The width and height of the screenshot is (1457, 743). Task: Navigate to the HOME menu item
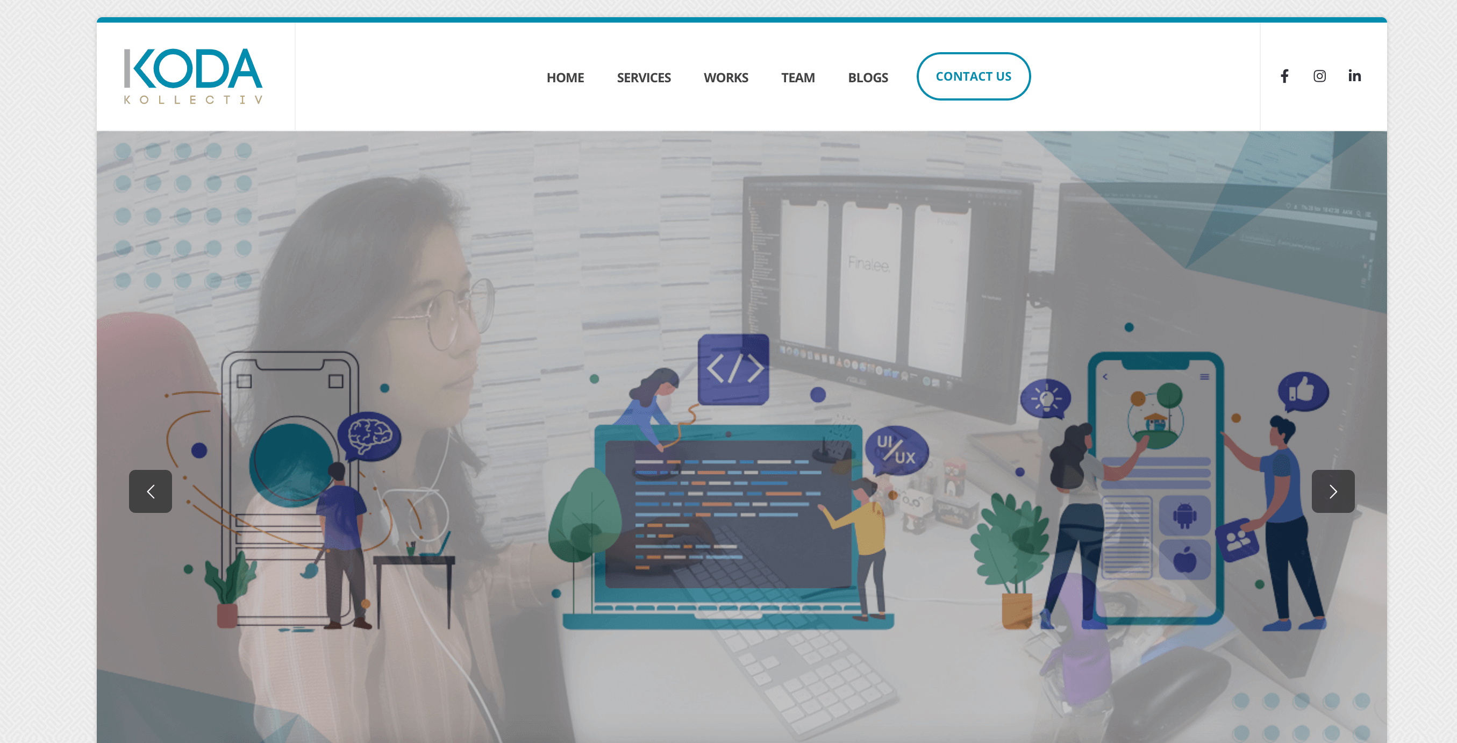(566, 78)
